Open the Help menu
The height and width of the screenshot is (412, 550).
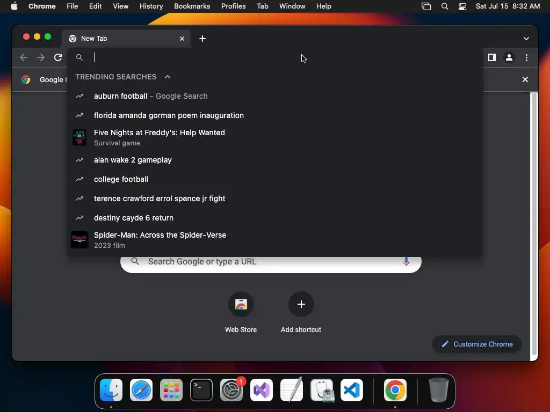coord(323,6)
